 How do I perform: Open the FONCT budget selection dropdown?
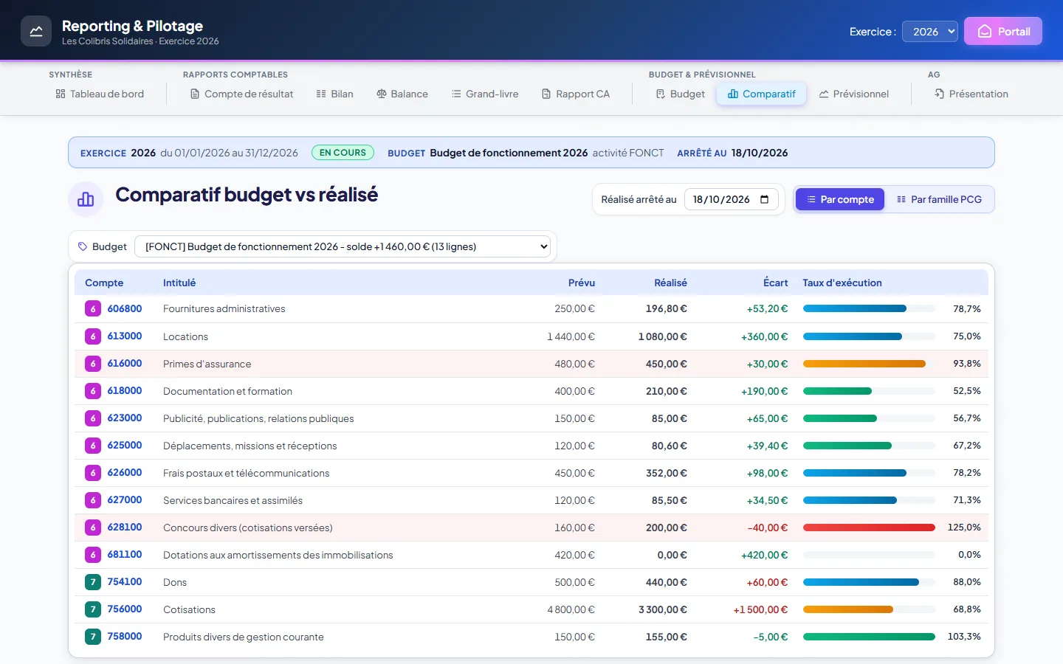343,246
